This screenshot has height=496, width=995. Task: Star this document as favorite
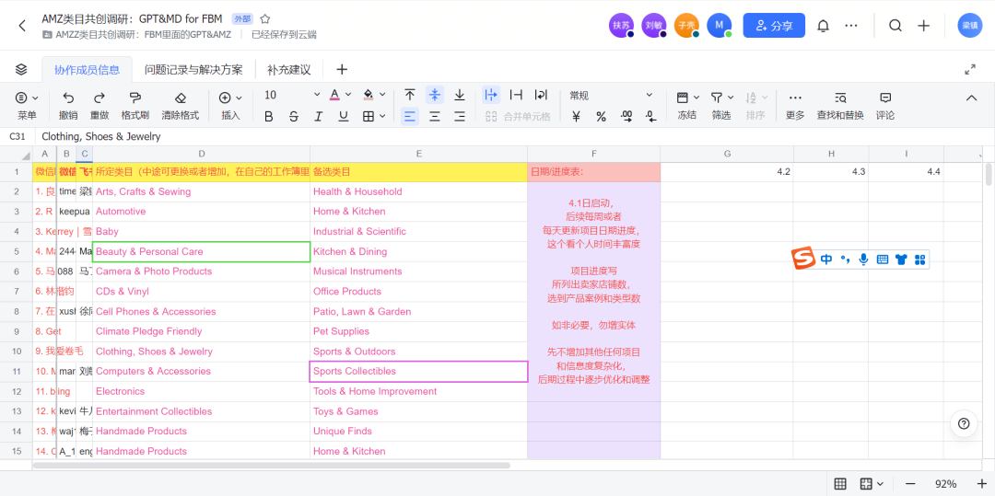265,19
